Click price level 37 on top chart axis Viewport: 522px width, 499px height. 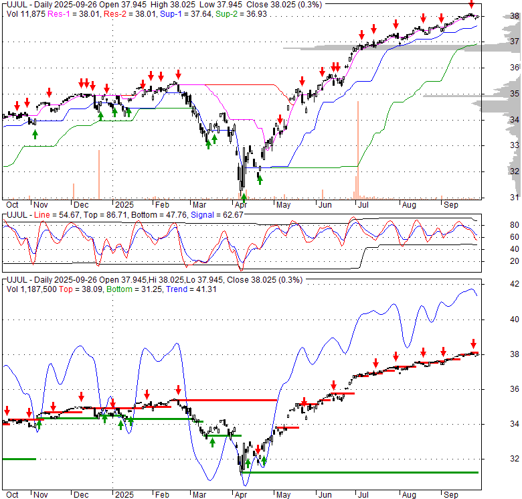515,42
